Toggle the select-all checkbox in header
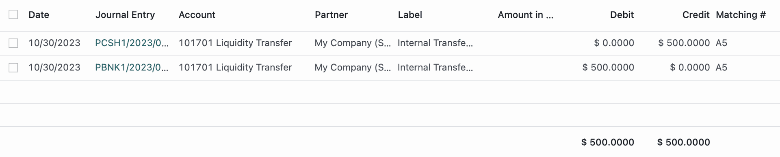This screenshot has width=780, height=157. pyautogui.click(x=13, y=15)
